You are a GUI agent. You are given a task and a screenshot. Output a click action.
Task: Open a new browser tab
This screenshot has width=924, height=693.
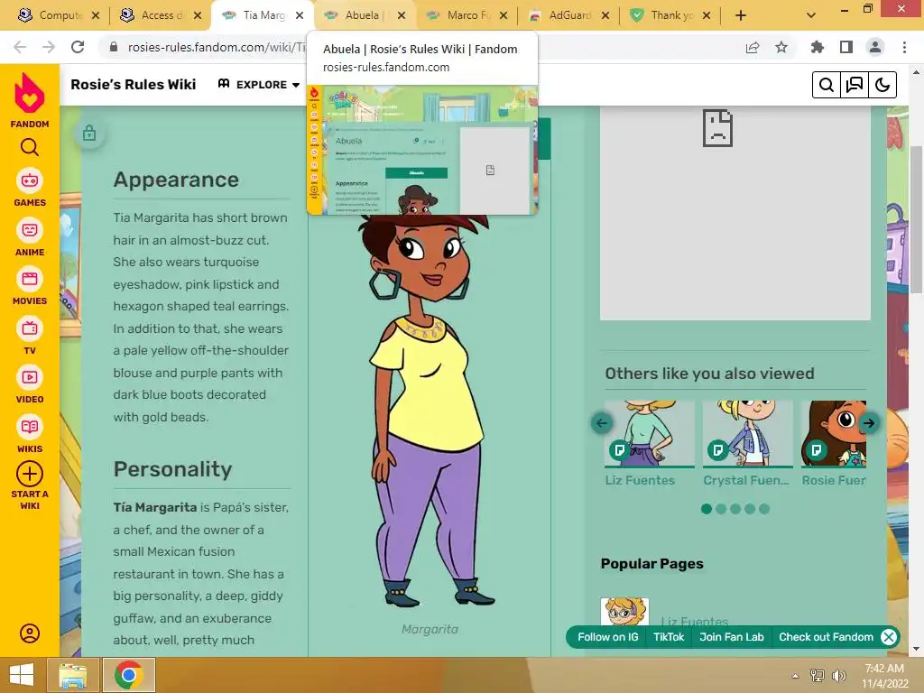(741, 15)
